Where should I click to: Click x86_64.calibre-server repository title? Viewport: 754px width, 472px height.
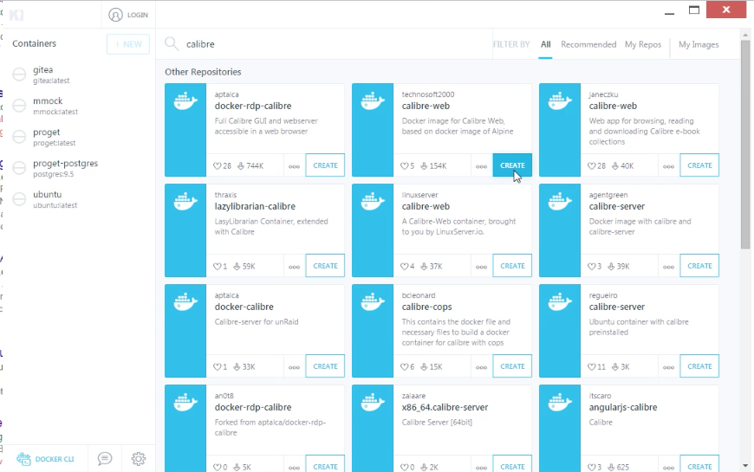coord(445,407)
